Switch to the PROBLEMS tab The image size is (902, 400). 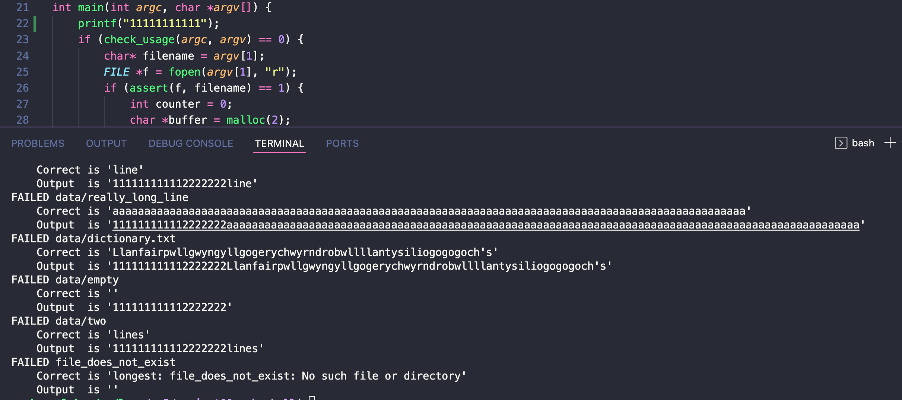[x=38, y=143]
